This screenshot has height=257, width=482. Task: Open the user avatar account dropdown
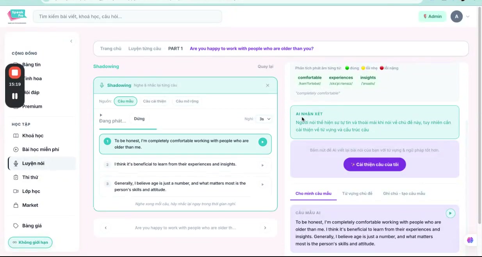click(x=460, y=16)
